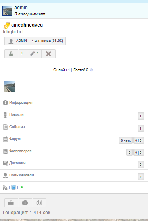Click the power logout icon
Screen dimensions: 148x221
(39, 203)
